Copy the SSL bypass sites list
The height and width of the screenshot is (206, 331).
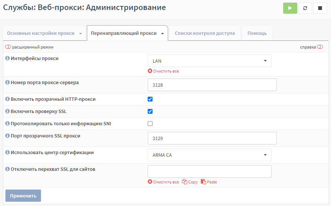190,182
